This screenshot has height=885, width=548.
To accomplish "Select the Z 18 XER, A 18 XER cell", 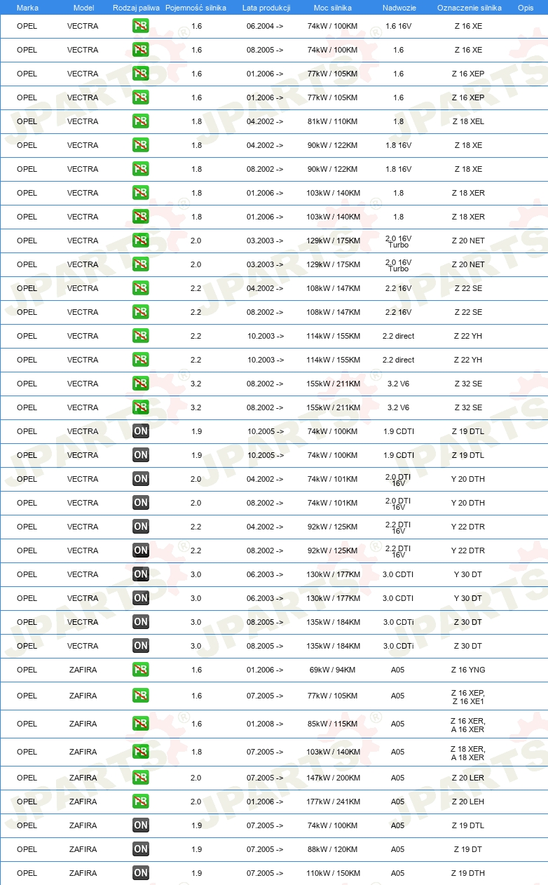I will 468,752.
